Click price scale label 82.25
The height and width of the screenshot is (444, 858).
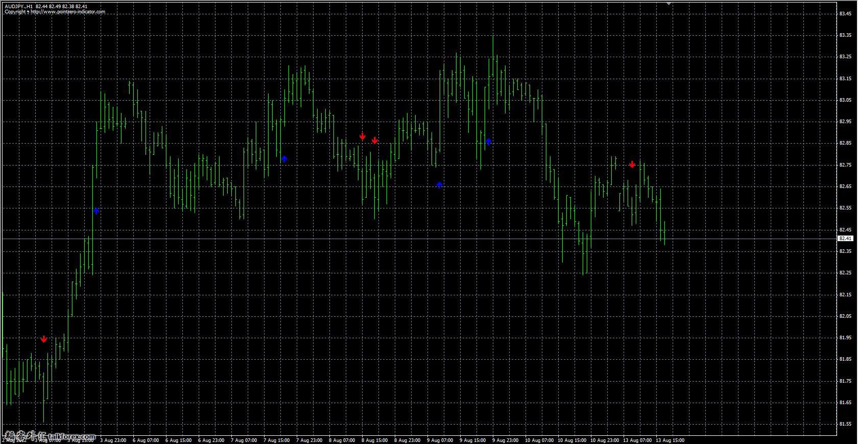point(845,273)
